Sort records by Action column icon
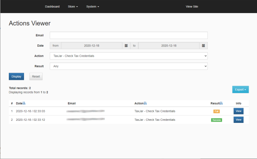Screen dimensions: 257x159 coord(145,103)
